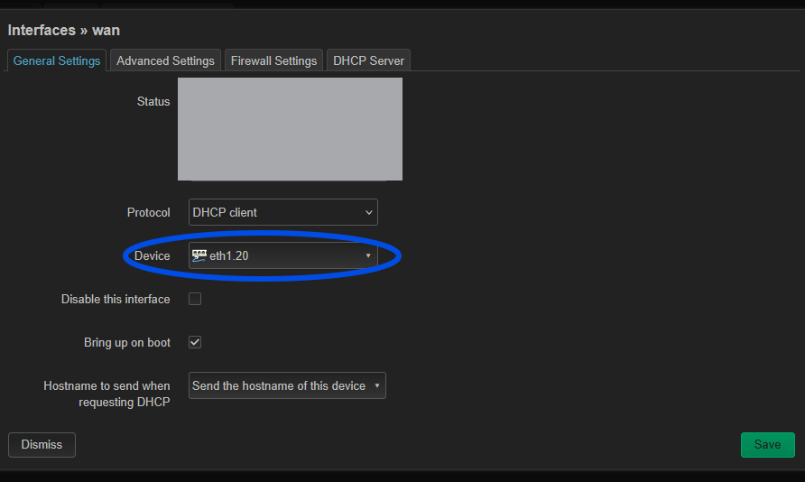Click the gray Status information box
Image resolution: width=805 pixels, height=482 pixels.
(290, 129)
